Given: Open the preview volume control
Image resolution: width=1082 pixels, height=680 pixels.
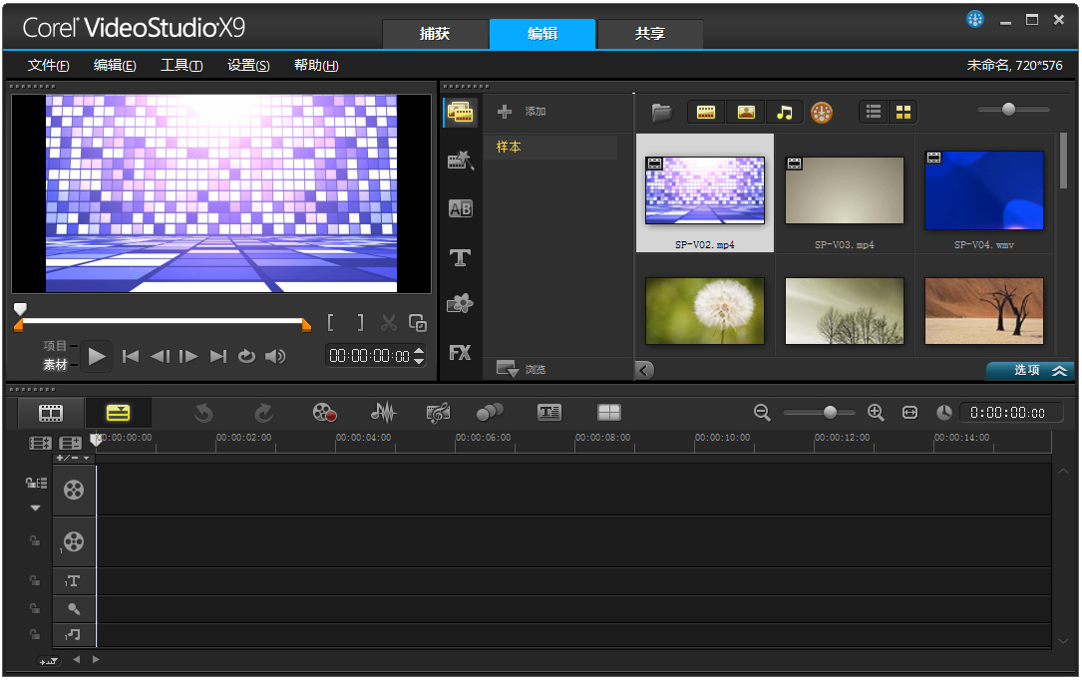Looking at the screenshot, I should click(275, 357).
